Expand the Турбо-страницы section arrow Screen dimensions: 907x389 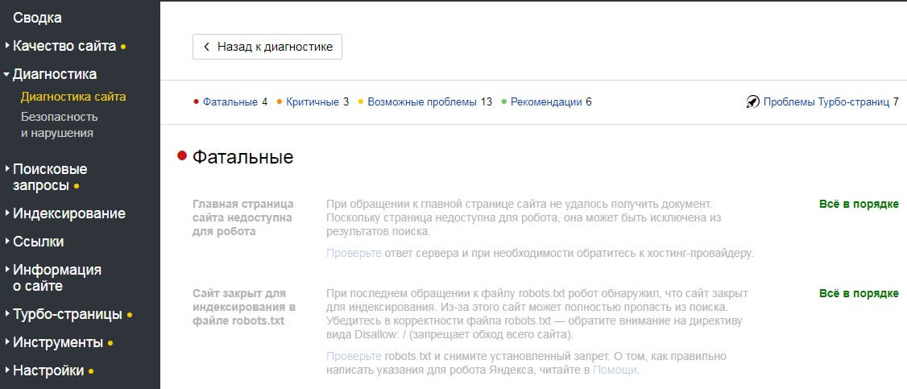coord(7,314)
